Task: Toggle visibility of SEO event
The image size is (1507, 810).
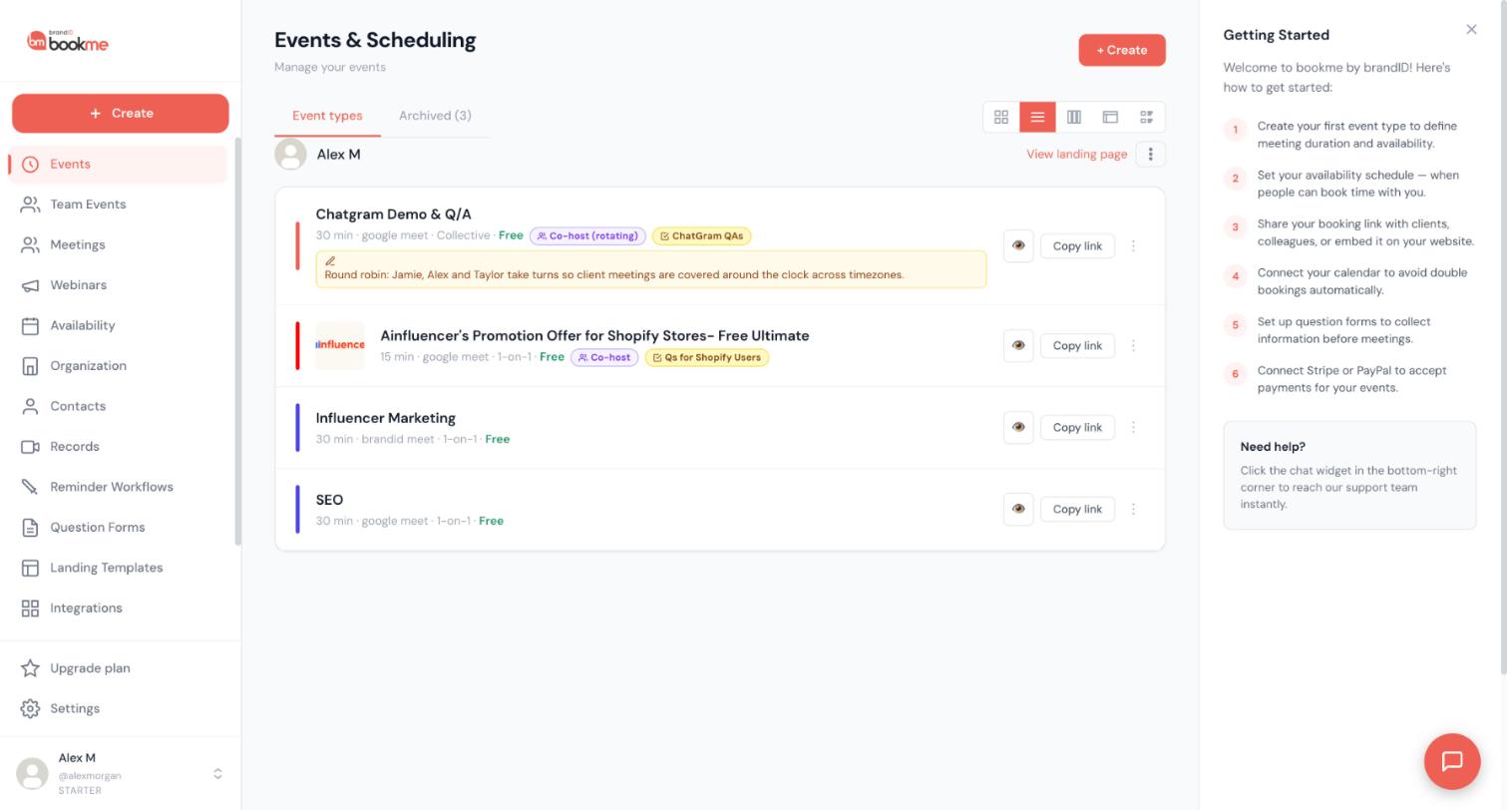Action: click(x=1018, y=509)
